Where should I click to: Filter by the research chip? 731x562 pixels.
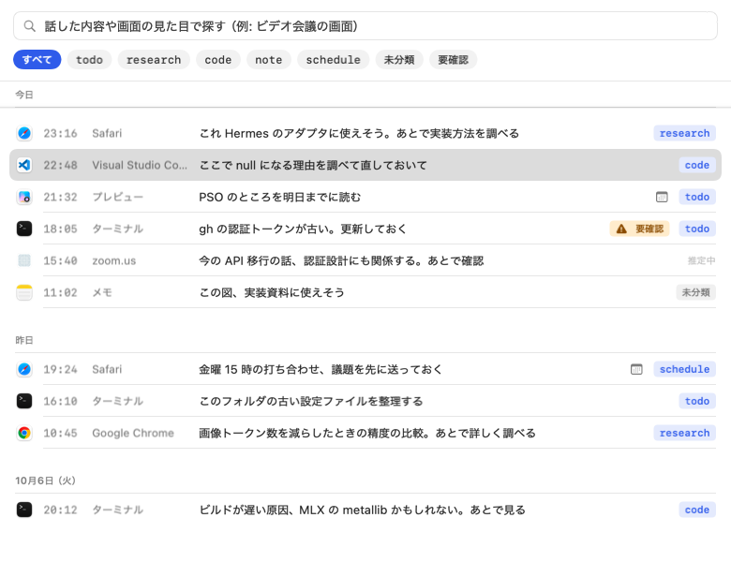(x=154, y=60)
